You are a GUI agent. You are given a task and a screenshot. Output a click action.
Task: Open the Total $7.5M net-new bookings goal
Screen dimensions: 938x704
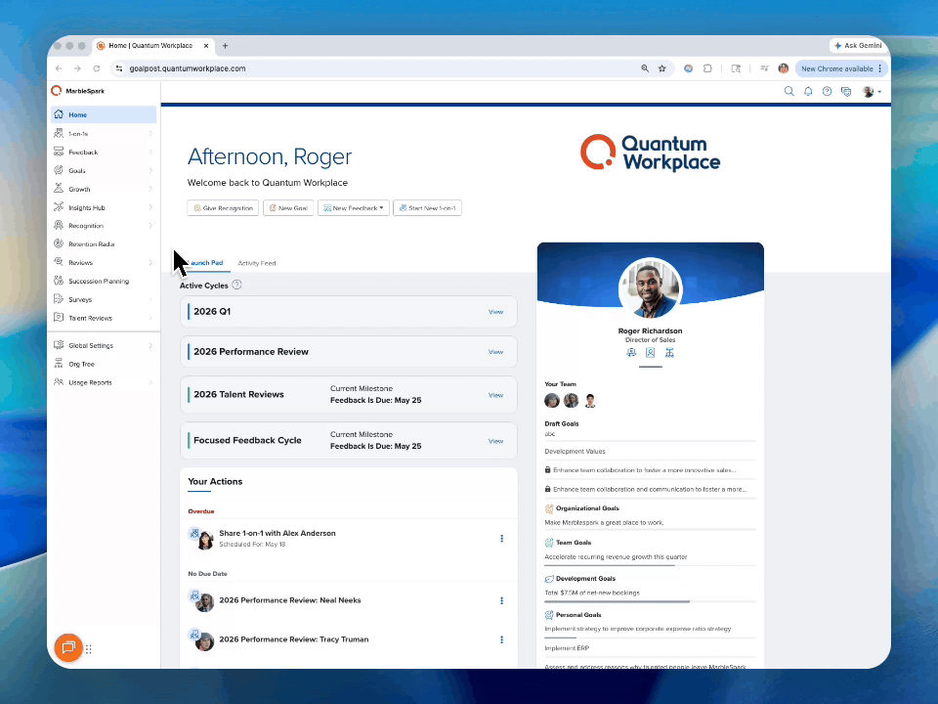point(592,593)
